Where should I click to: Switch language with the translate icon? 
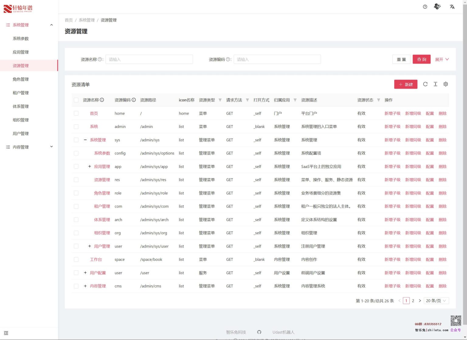[x=452, y=7]
